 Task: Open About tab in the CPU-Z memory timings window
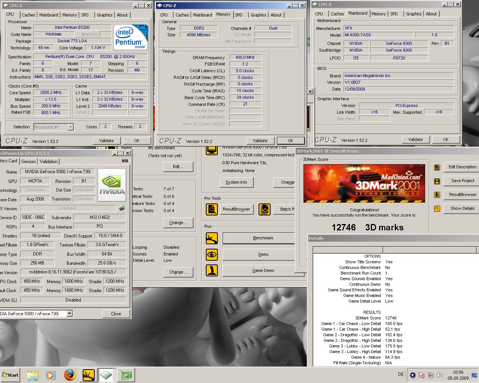pyautogui.click(x=276, y=15)
